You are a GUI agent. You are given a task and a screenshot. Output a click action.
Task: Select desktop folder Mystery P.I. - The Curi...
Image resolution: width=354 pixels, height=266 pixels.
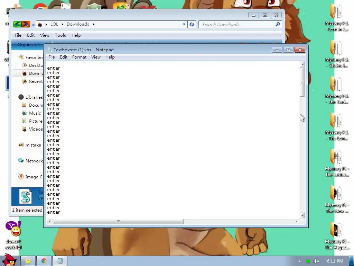(336, 90)
